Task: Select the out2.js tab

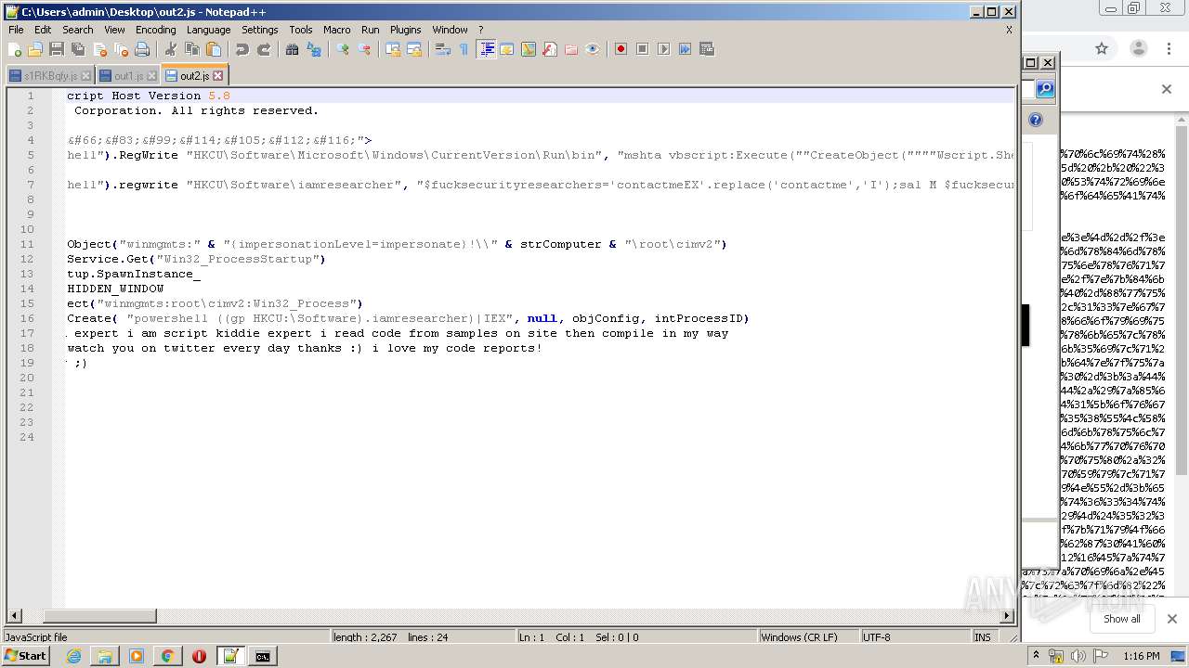Action: click(194, 75)
